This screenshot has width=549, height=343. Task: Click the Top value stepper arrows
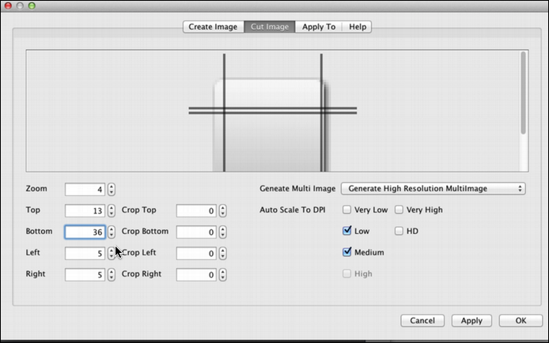112,210
